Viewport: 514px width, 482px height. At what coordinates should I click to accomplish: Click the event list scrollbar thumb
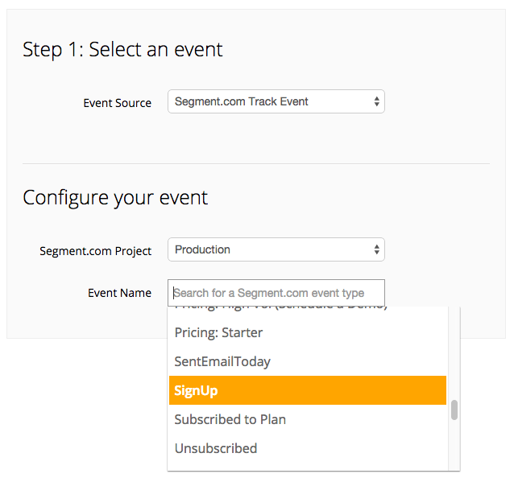click(x=454, y=410)
